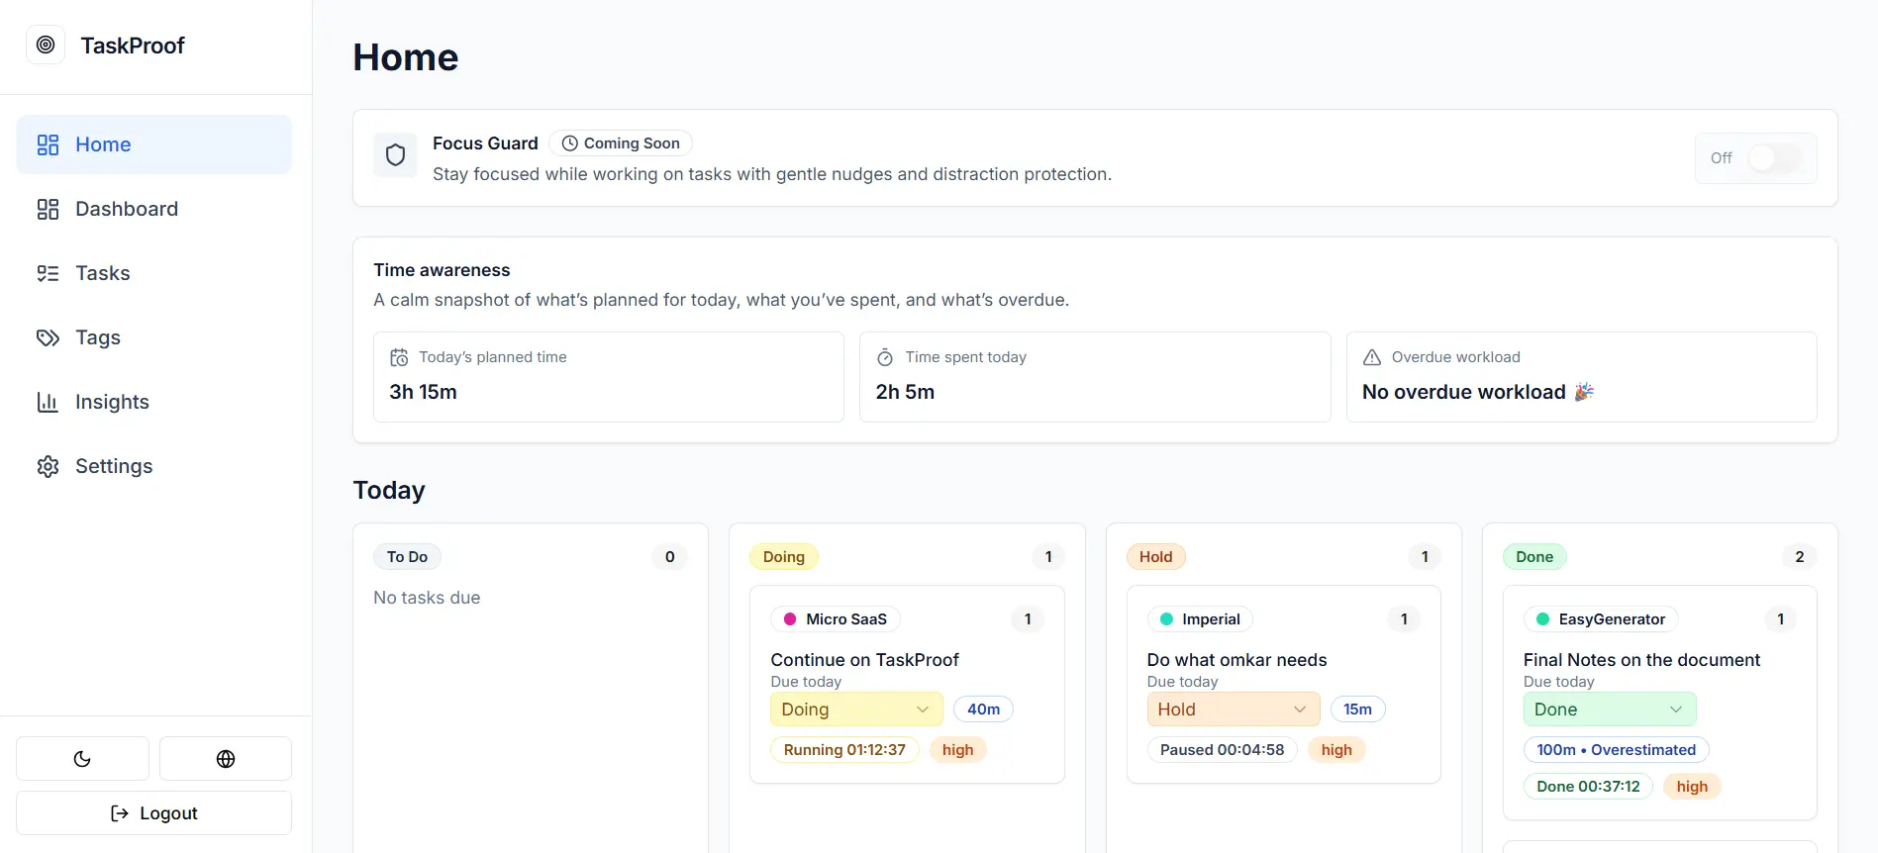Click the high priority badge on Final Notes task
Image resolution: width=1878 pixels, height=853 pixels.
(1692, 787)
